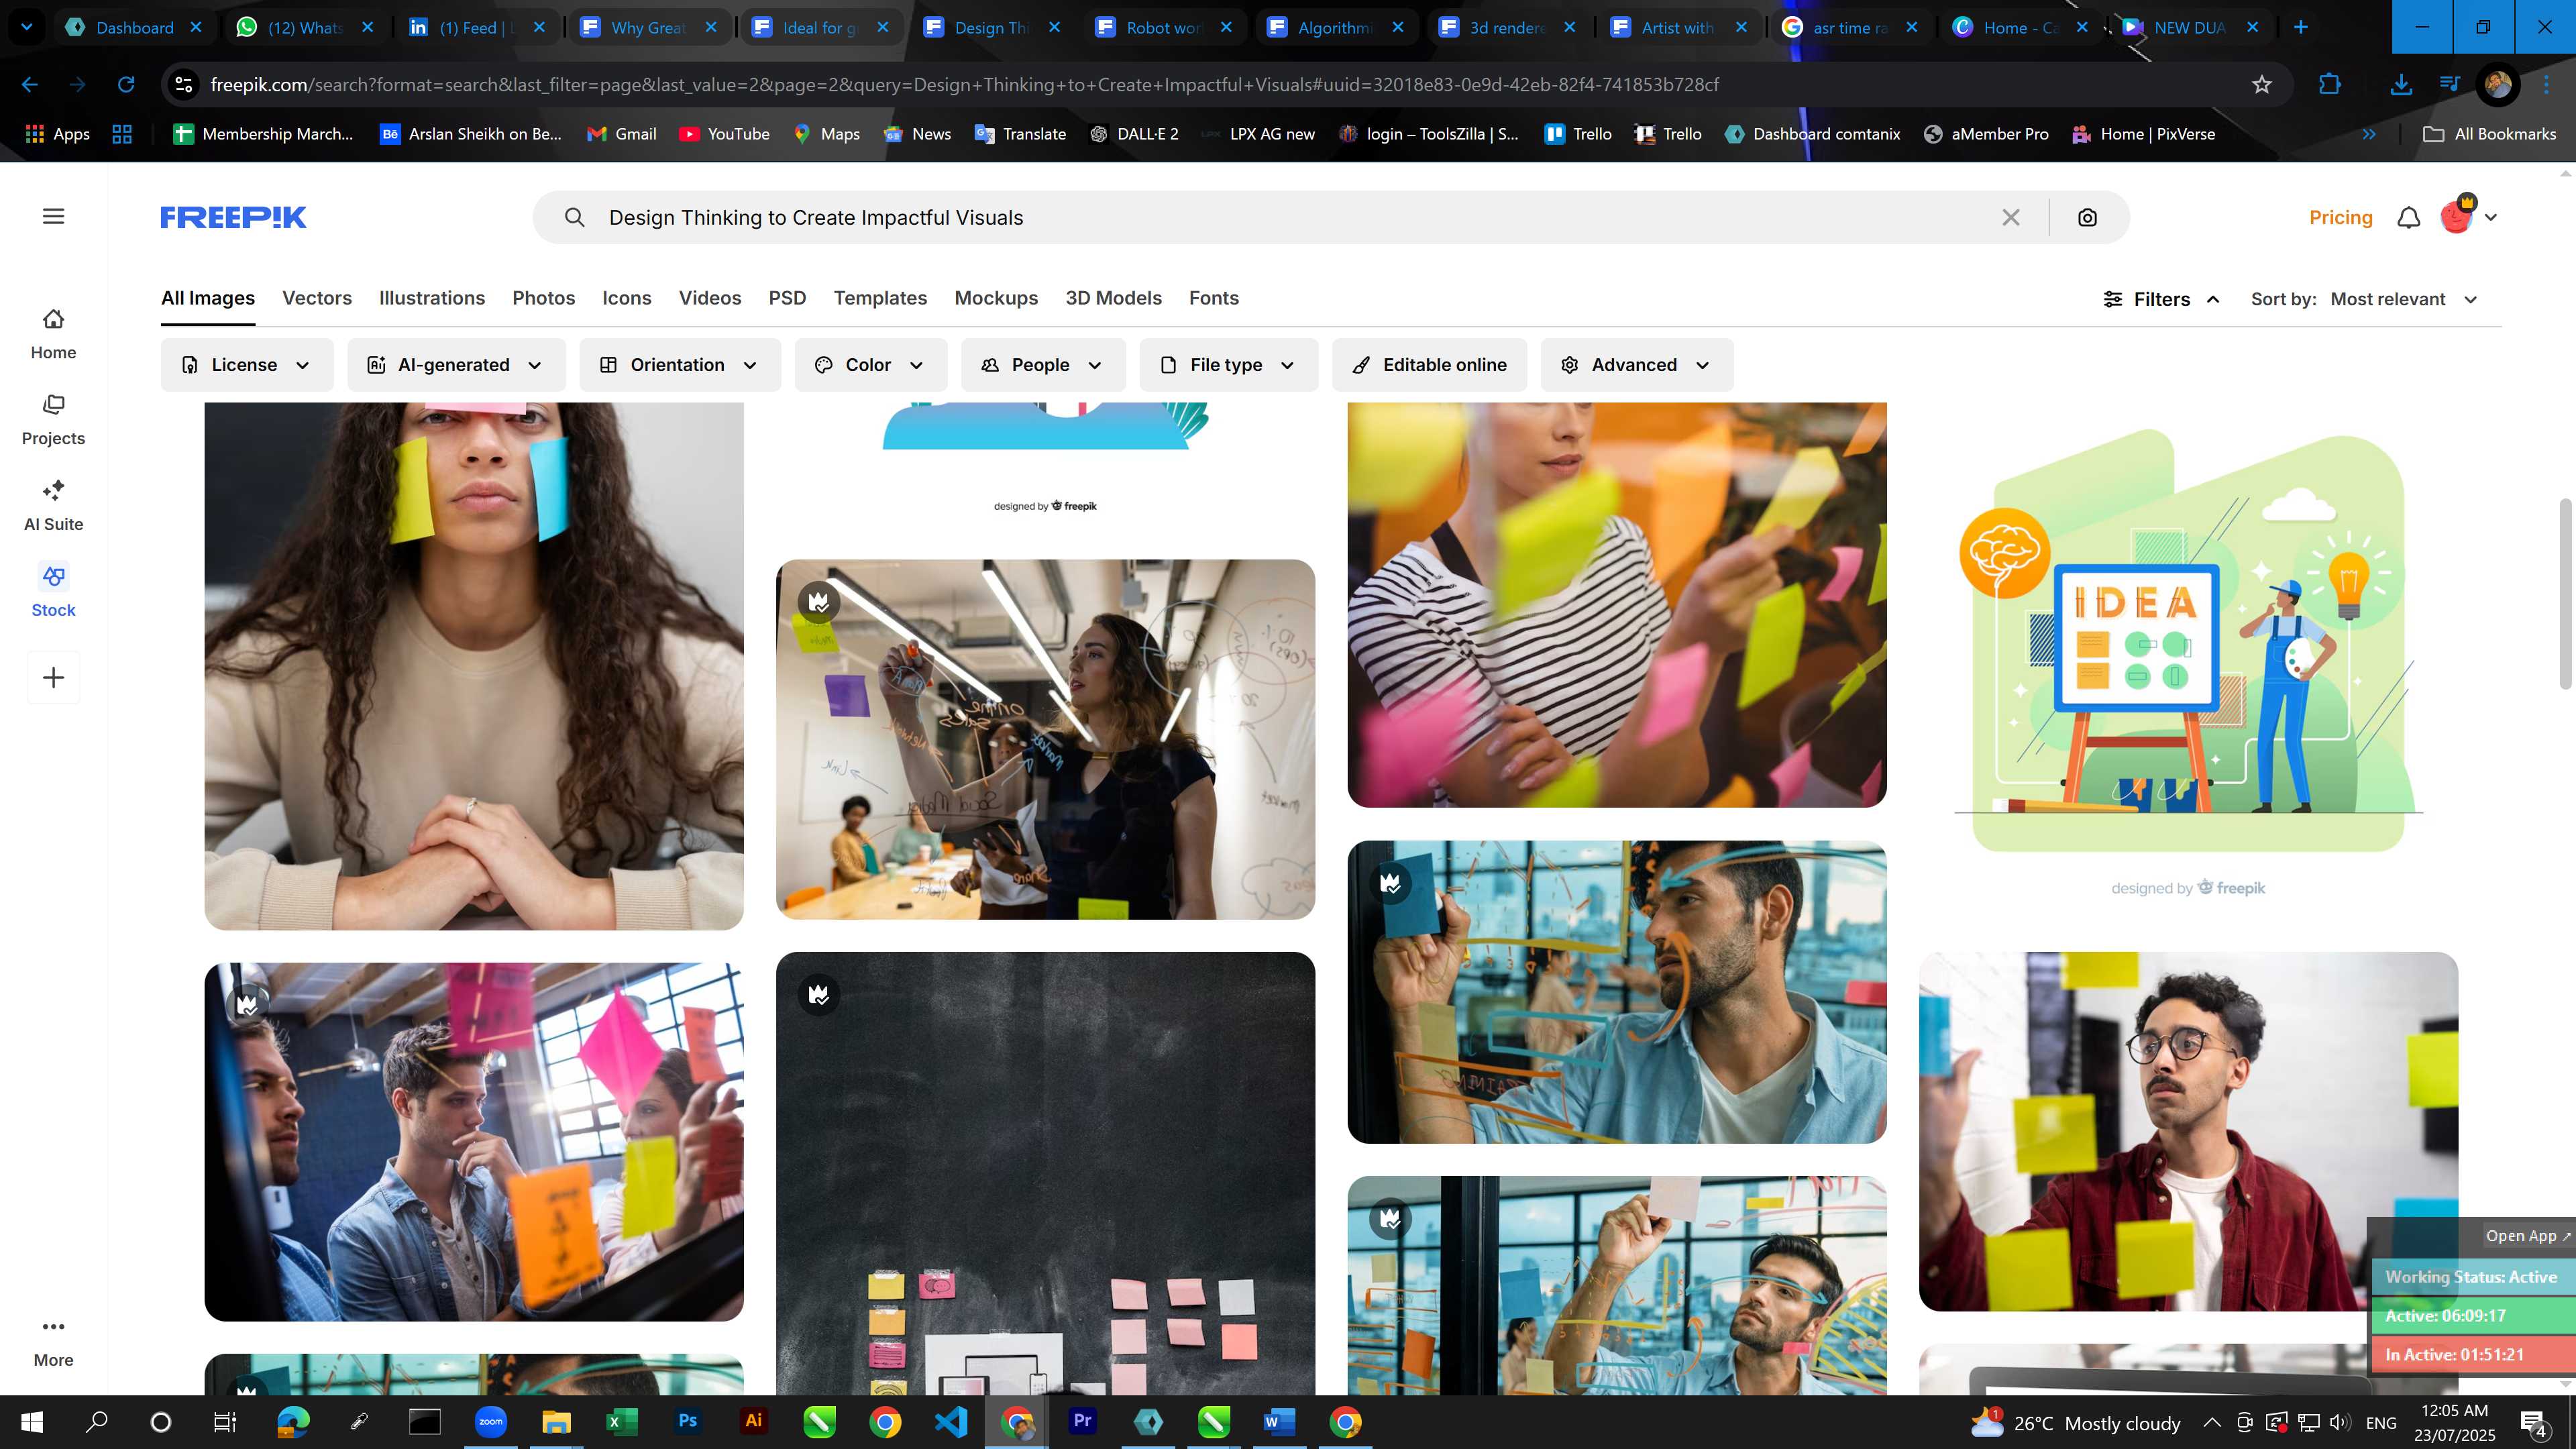
Task: Switch to PSD tab
Action: pos(787,298)
